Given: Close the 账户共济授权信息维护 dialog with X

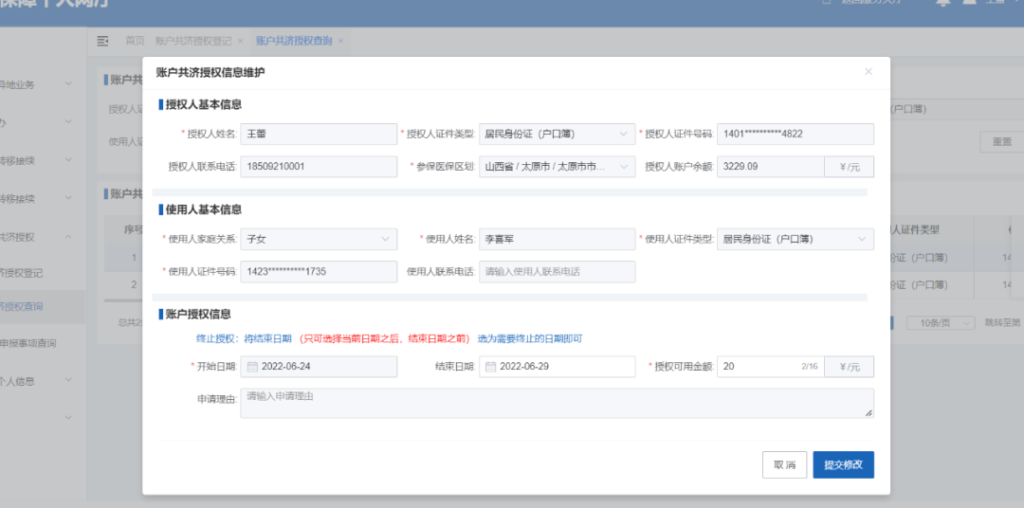Looking at the screenshot, I should pos(868,72).
